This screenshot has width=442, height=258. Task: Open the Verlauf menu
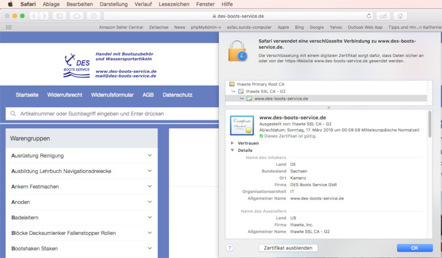143,4
